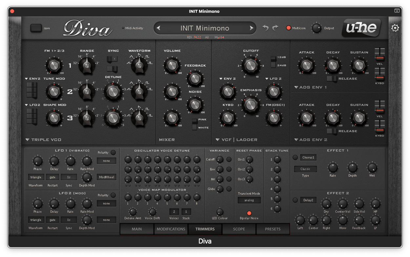
Task: Click the LFO 1 ModWheel depth mod source
Action: click(107, 177)
